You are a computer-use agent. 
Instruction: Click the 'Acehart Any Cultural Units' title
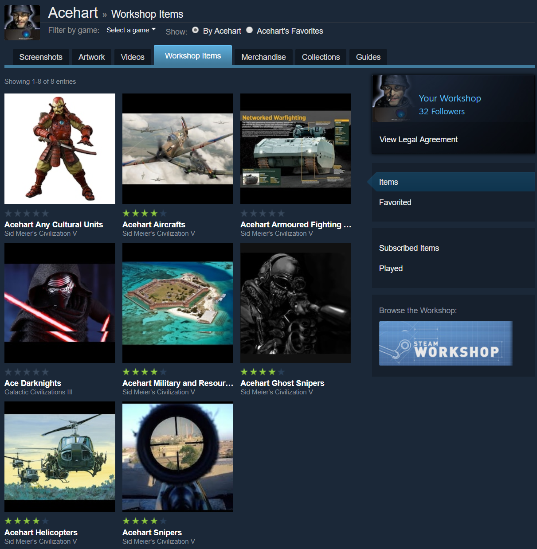(x=54, y=225)
